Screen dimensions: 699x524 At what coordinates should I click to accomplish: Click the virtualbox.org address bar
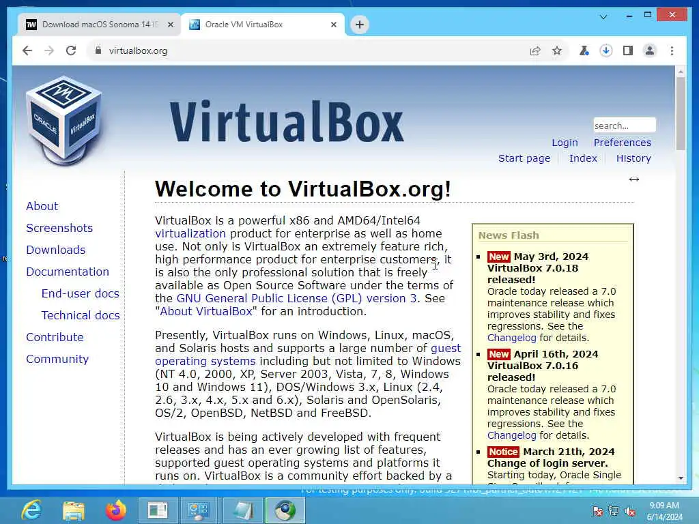click(x=308, y=50)
